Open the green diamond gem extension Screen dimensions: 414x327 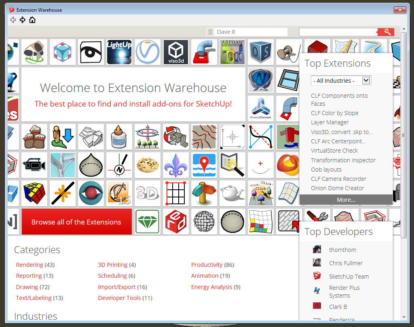pyautogui.click(x=148, y=222)
